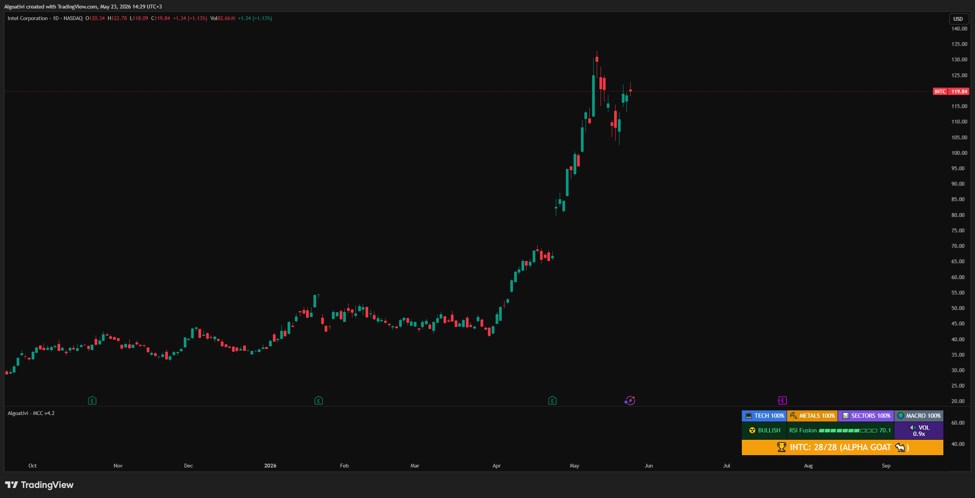Click the 75.00 price axis label

(x=958, y=230)
